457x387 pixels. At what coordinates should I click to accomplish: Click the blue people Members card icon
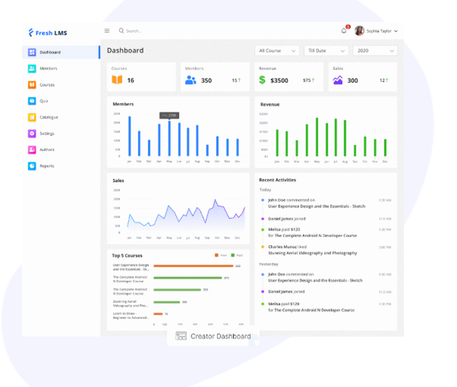point(191,80)
